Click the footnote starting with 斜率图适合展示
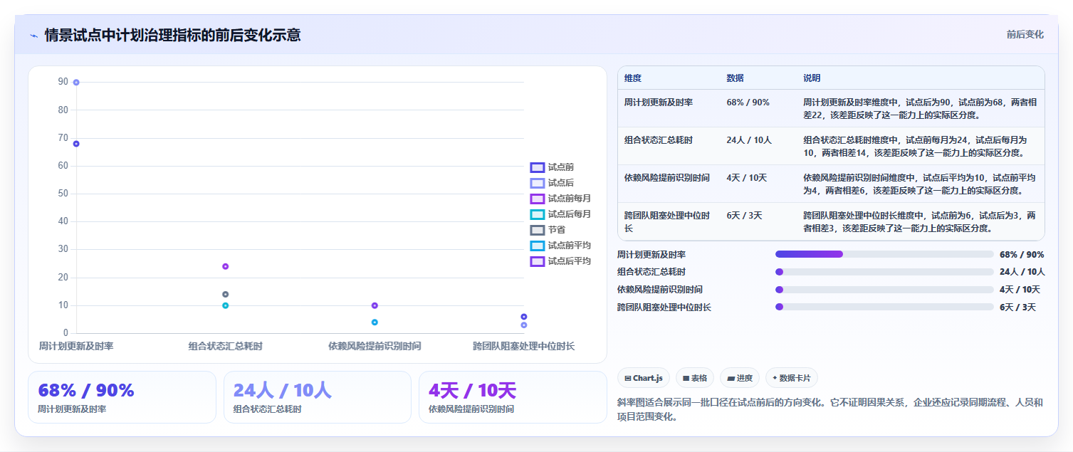The height and width of the screenshot is (452, 1073). click(x=830, y=409)
